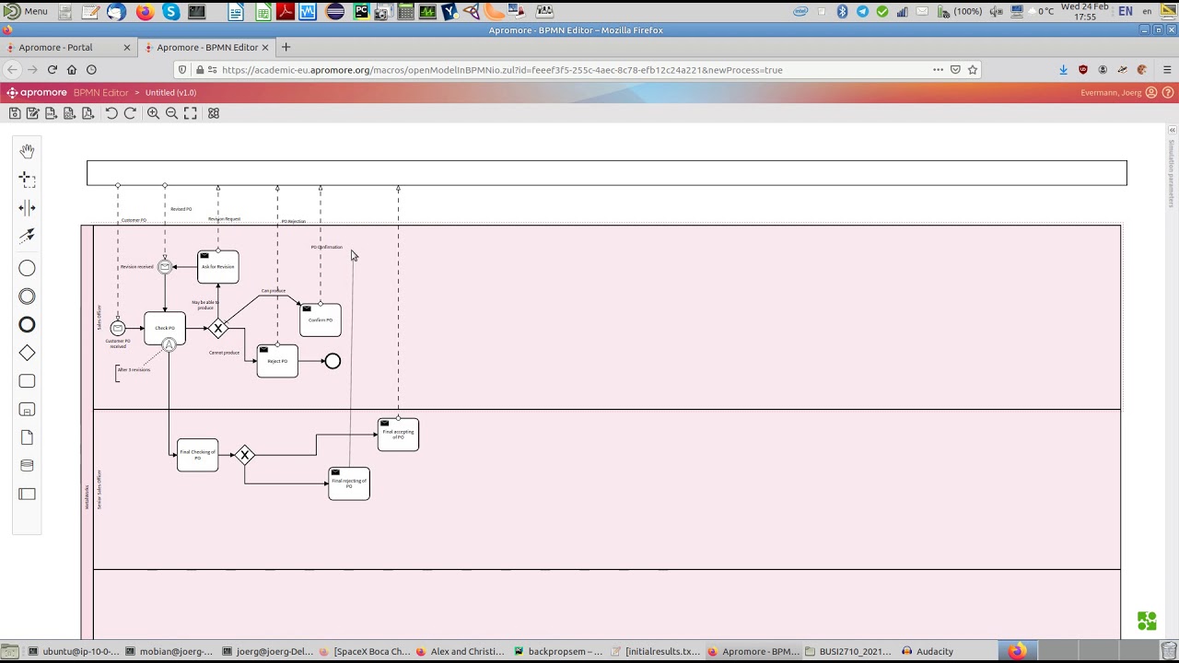
Task: Zoom in on the diagram
Action: 153,113
